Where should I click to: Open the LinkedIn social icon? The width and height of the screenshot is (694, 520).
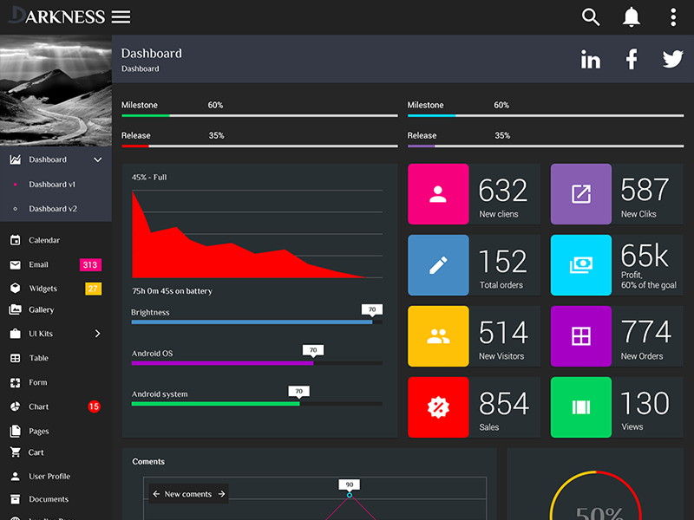point(591,60)
